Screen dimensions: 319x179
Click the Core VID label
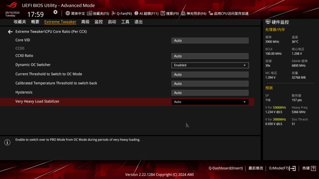(23, 40)
